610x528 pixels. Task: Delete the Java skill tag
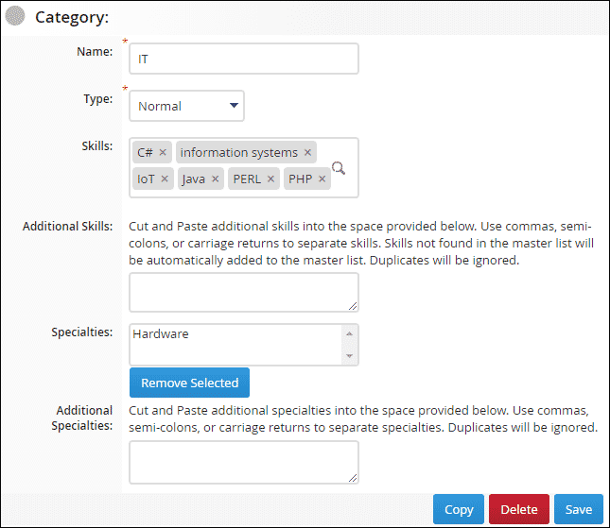click(x=215, y=179)
